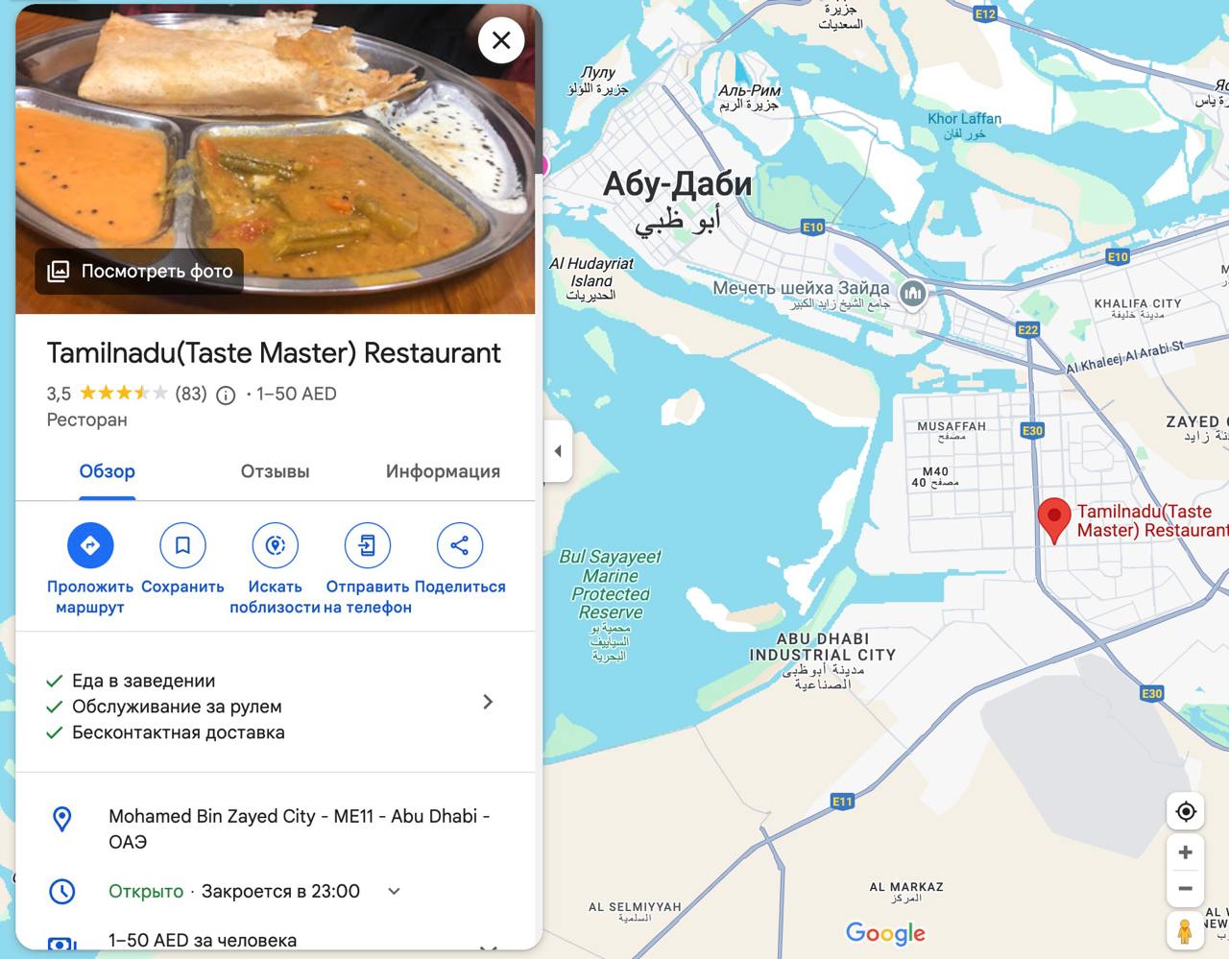Click the Проложить маршрут directions icon

(x=90, y=545)
